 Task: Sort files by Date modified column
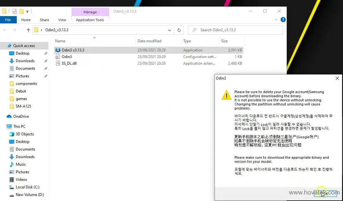(x=149, y=41)
